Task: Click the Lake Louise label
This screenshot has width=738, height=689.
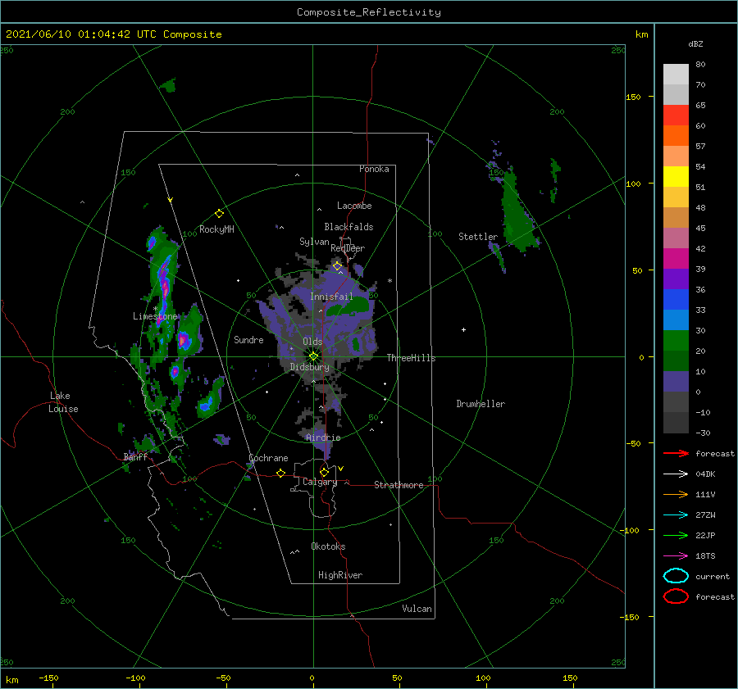Action: pyautogui.click(x=63, y=402)
